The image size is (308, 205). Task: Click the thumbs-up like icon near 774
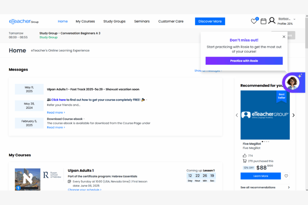[244, 155]
